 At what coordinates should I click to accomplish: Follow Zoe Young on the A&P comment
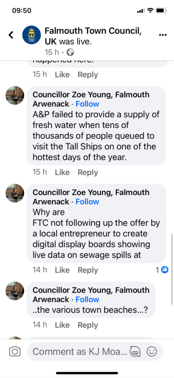(x=87, y=104)
